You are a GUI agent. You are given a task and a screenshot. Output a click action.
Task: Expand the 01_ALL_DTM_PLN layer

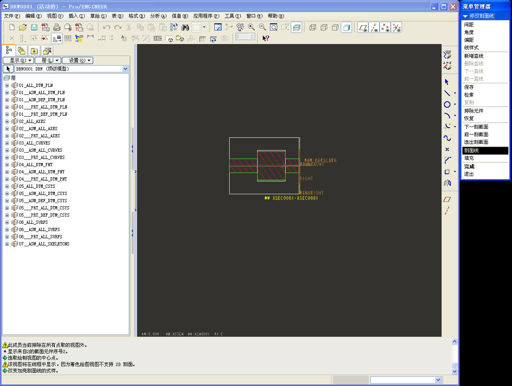pyautogui.click(x=7, y=85)
